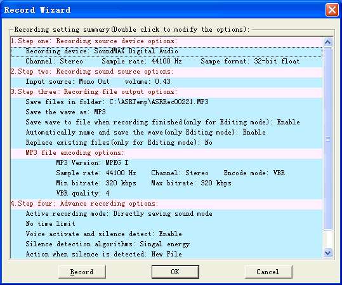Select the Silence detection algorithms row
The height and width of the screenshot is (285, 342).
pyautogui.click(x=166, y=244)
